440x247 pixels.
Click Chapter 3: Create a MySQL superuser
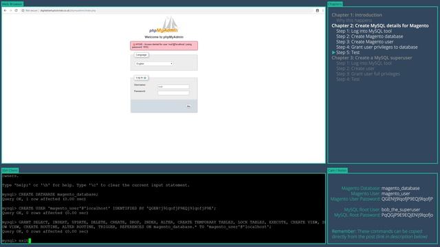click(372, 58)
